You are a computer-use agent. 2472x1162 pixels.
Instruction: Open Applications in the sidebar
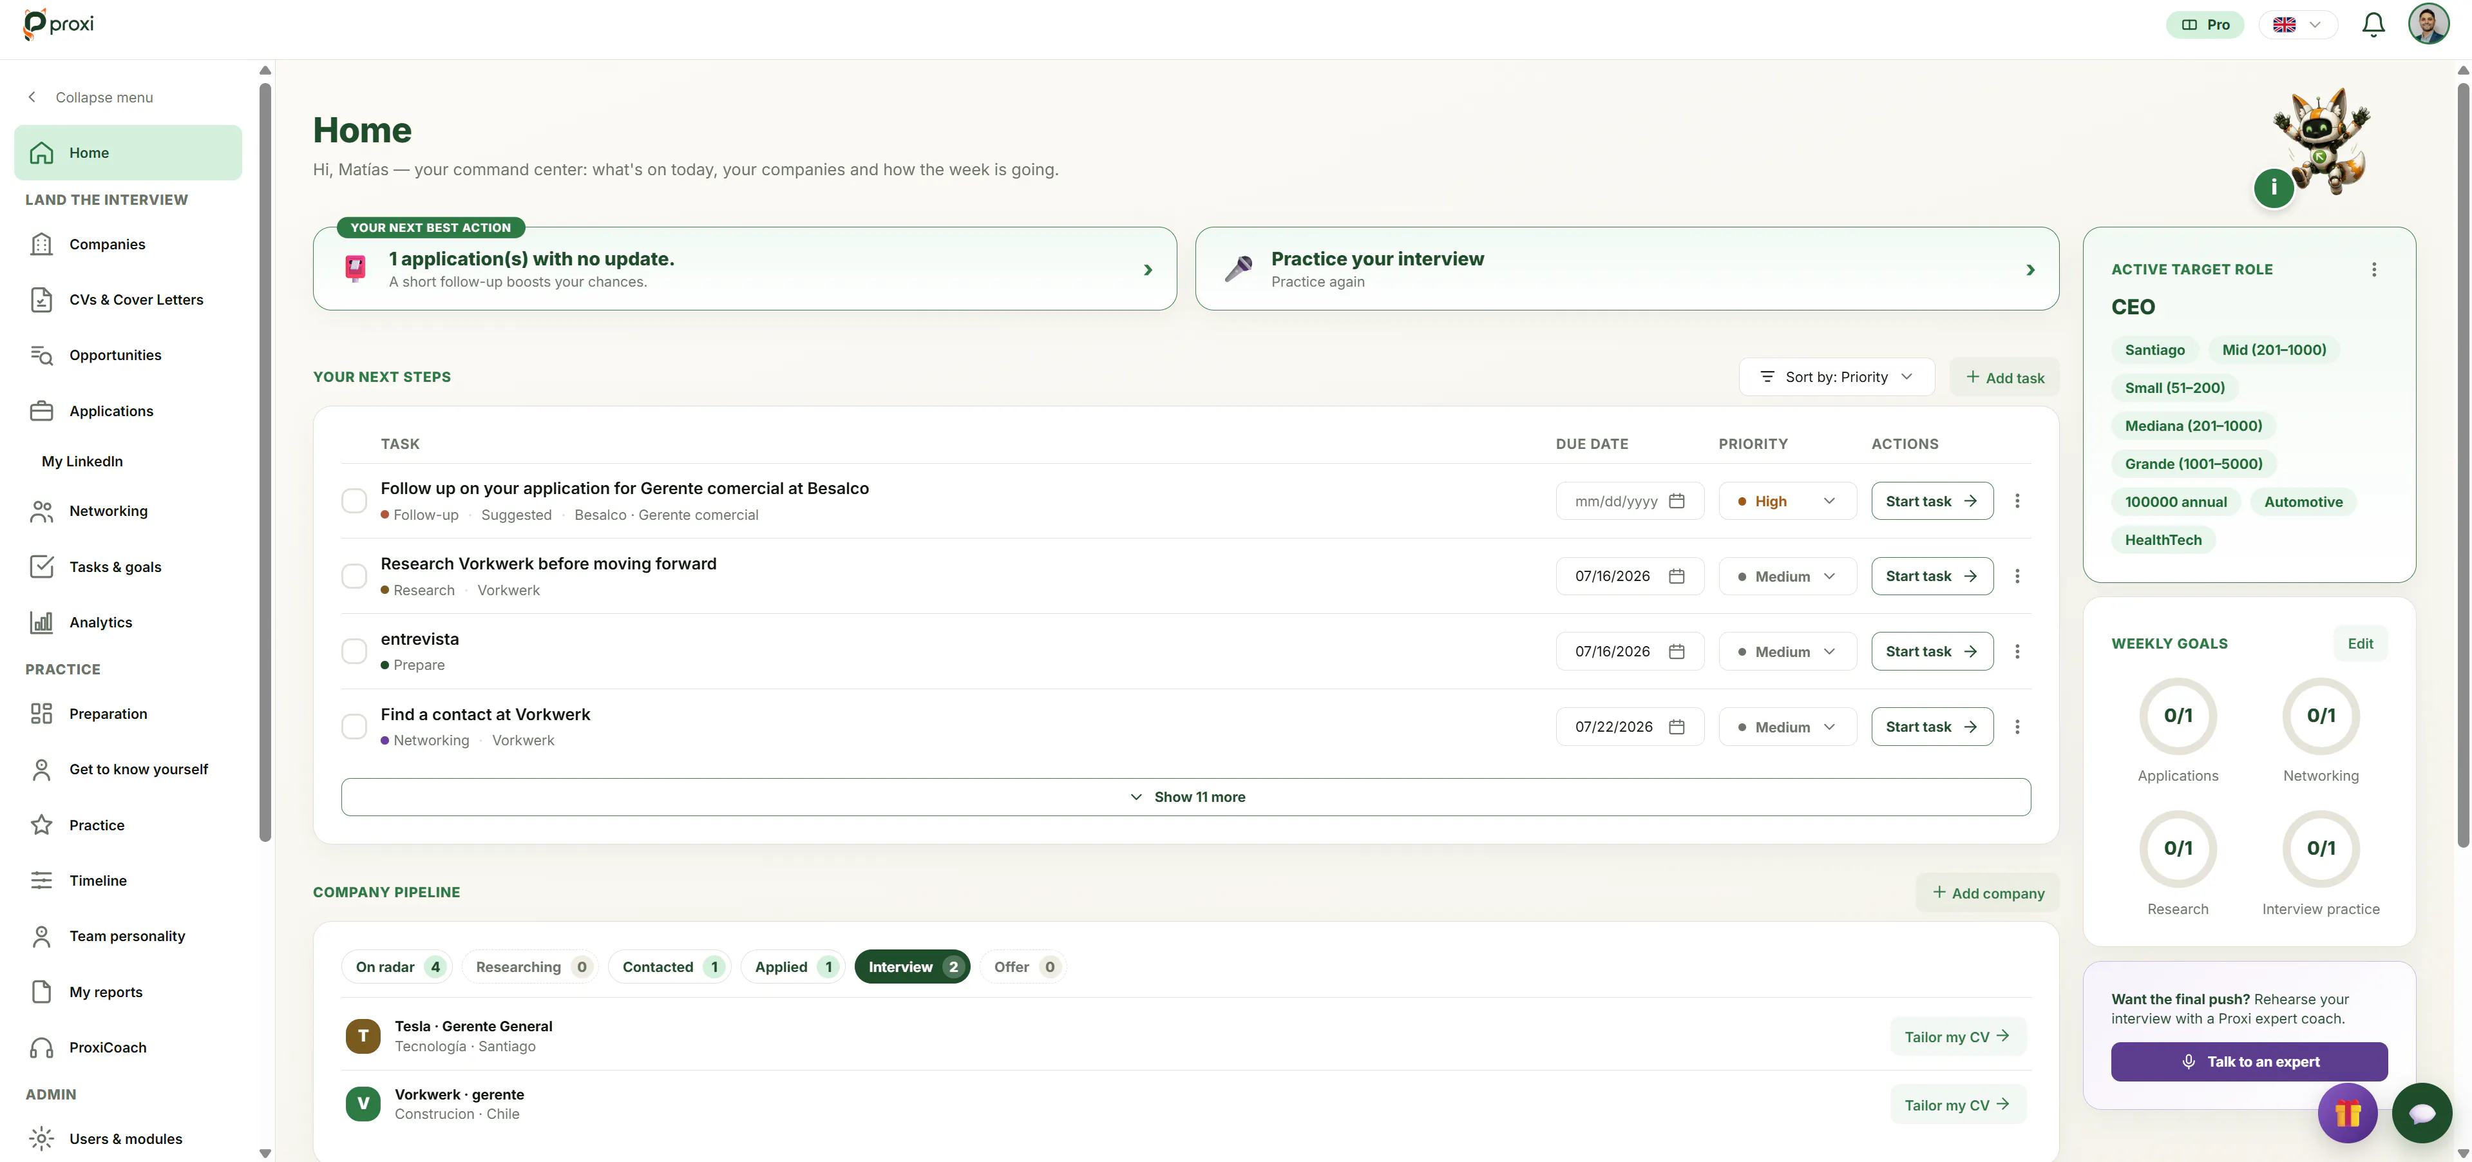[128, 411]
